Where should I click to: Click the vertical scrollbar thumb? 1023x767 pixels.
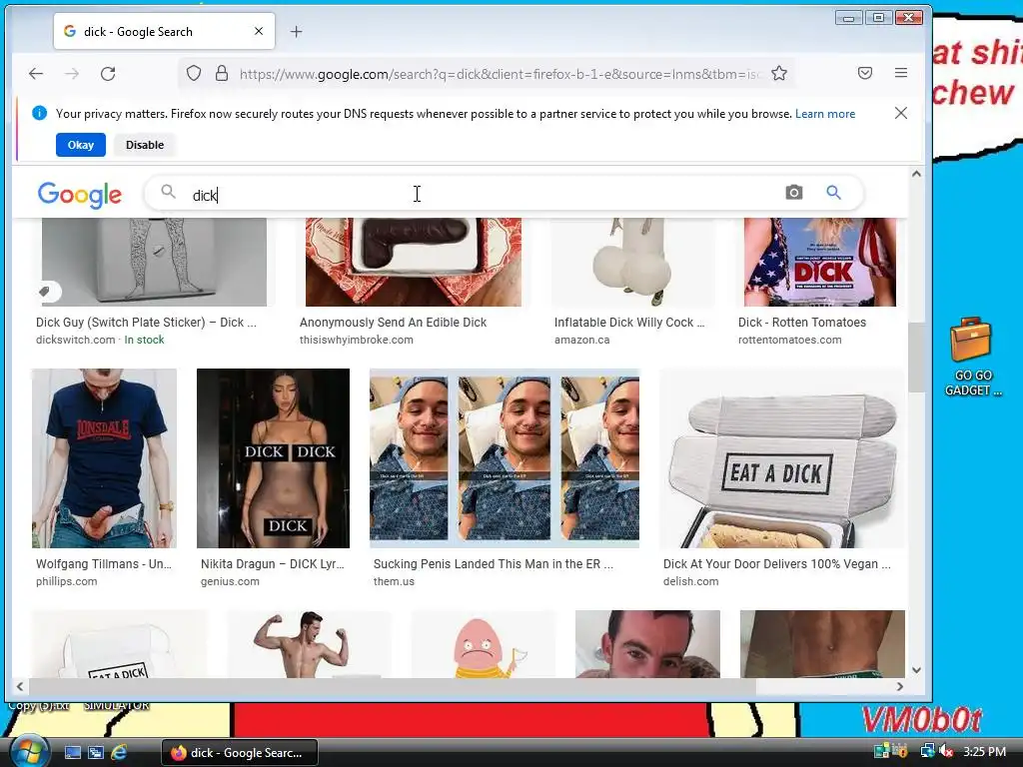pos(916,357)
